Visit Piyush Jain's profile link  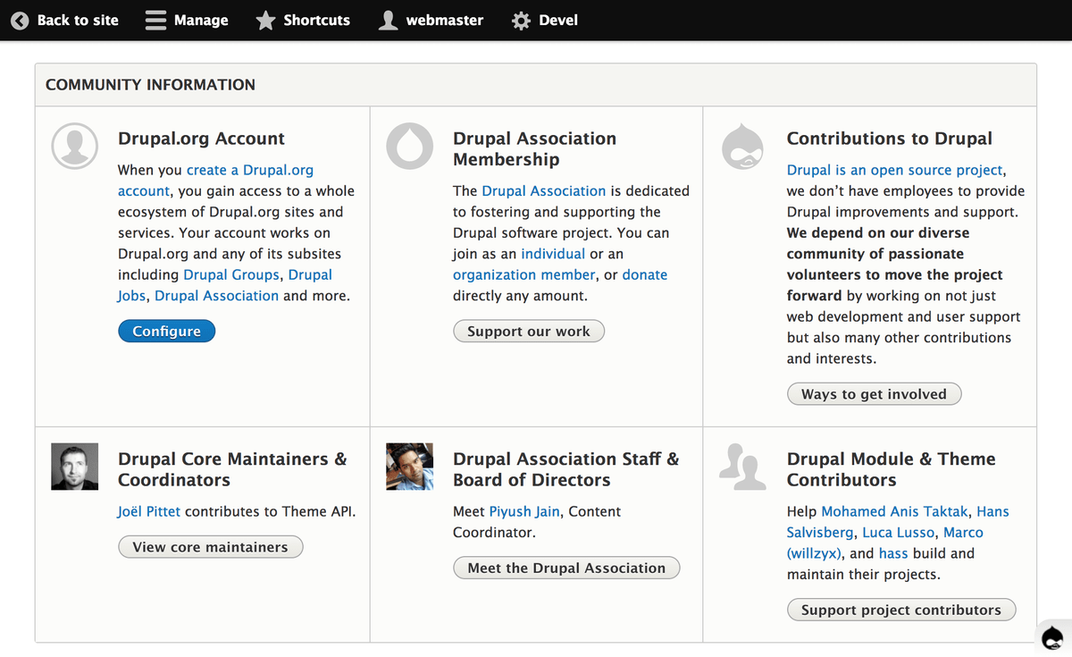coord(525,511)
